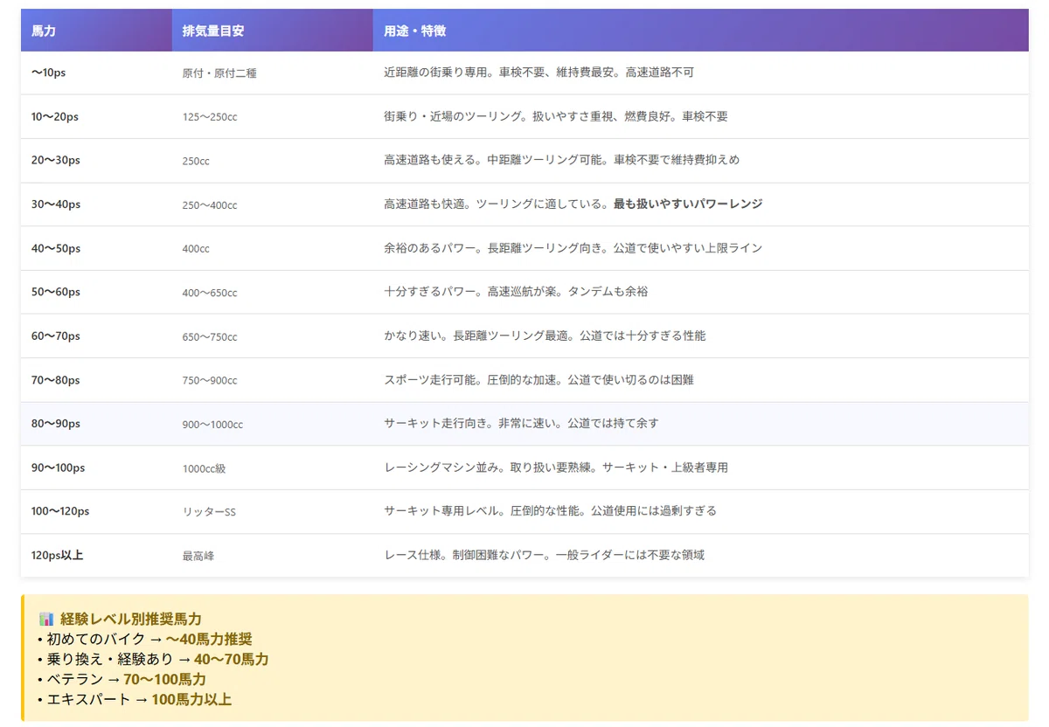1049x727 pixels.
Task: Click the description starting 十分すぎるパワー
Action: pyautogui.click(x=517, y=292)
